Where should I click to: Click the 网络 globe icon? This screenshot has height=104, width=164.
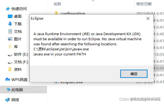point(8,99)
